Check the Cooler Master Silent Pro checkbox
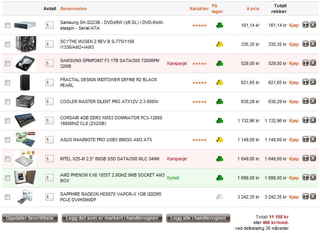The image size is (320, 233). (8, 101)
